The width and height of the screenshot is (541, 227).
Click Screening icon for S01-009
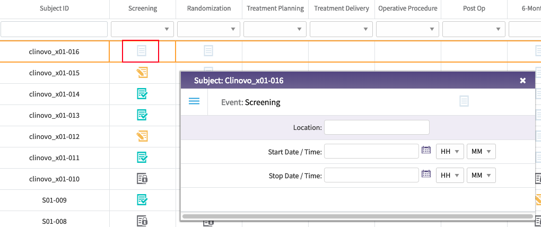tap(142, 200)
